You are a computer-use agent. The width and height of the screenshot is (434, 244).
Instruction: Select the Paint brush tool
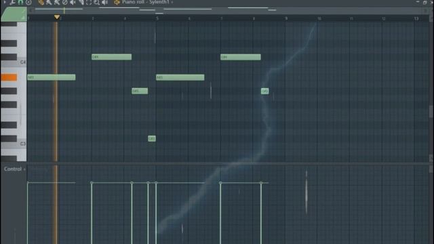point(49,3)
